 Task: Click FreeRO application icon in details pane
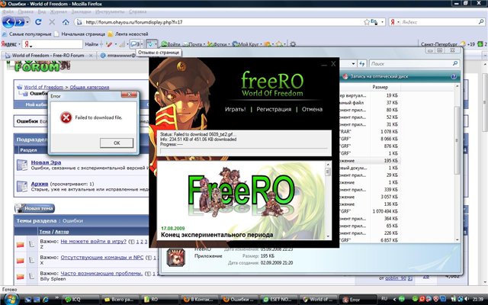tap(176, 258)
